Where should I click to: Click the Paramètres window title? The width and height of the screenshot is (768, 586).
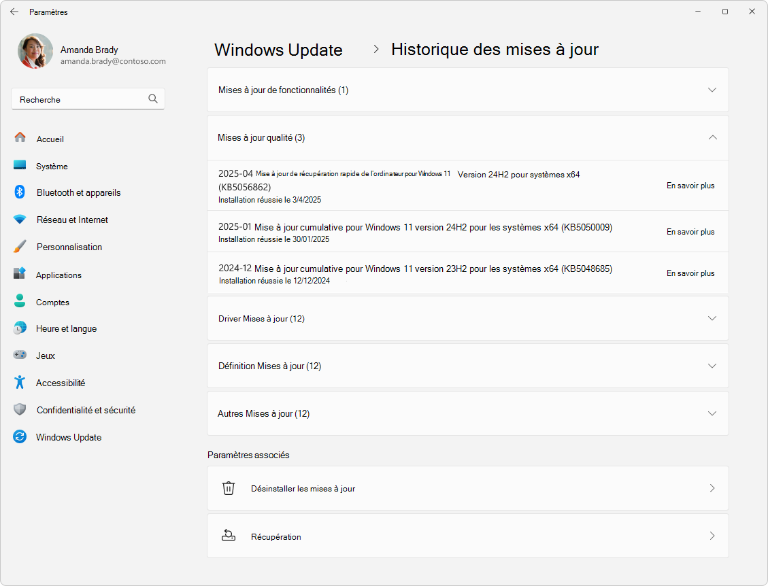[48, 12]
